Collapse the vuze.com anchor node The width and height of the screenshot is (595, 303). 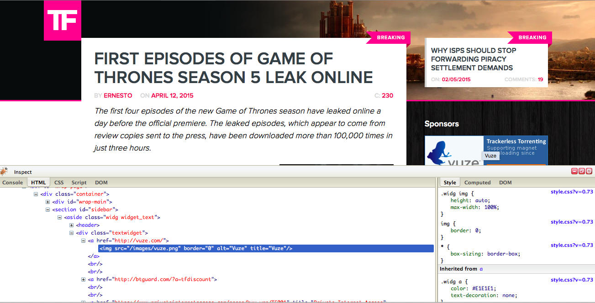pos(84,241)
